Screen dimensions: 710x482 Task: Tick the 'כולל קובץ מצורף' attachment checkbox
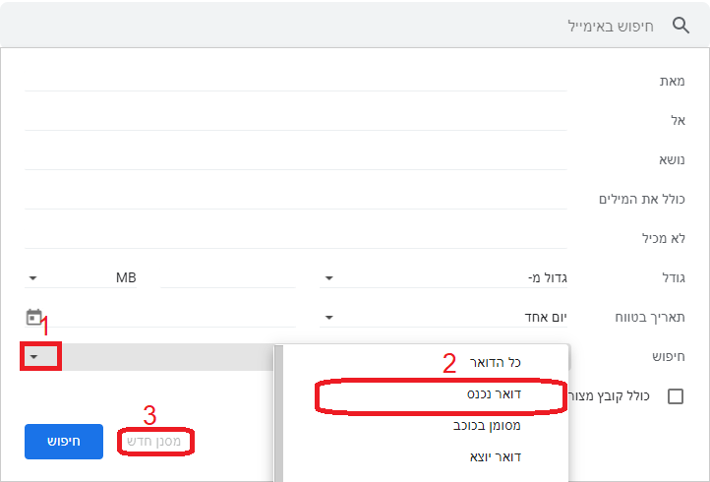(x=676, y=396)
